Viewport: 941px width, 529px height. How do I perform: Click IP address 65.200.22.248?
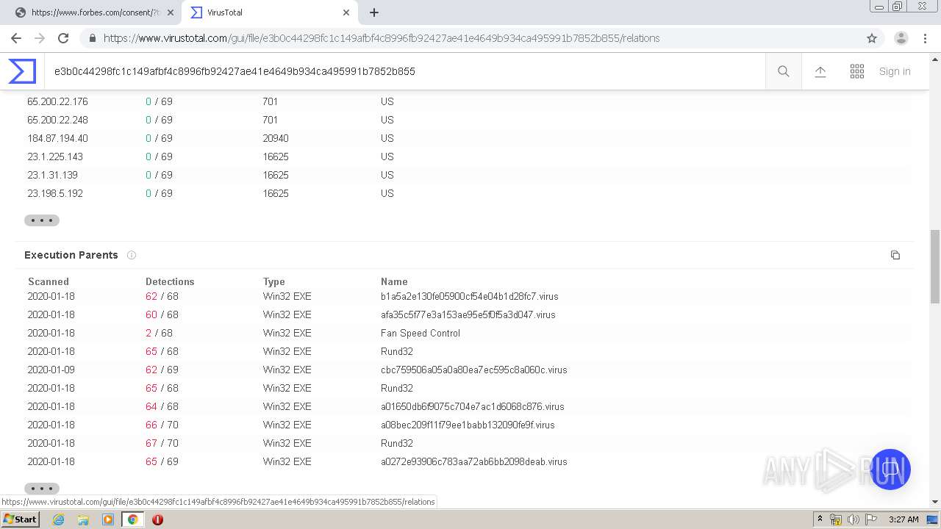tap(57, 120)
